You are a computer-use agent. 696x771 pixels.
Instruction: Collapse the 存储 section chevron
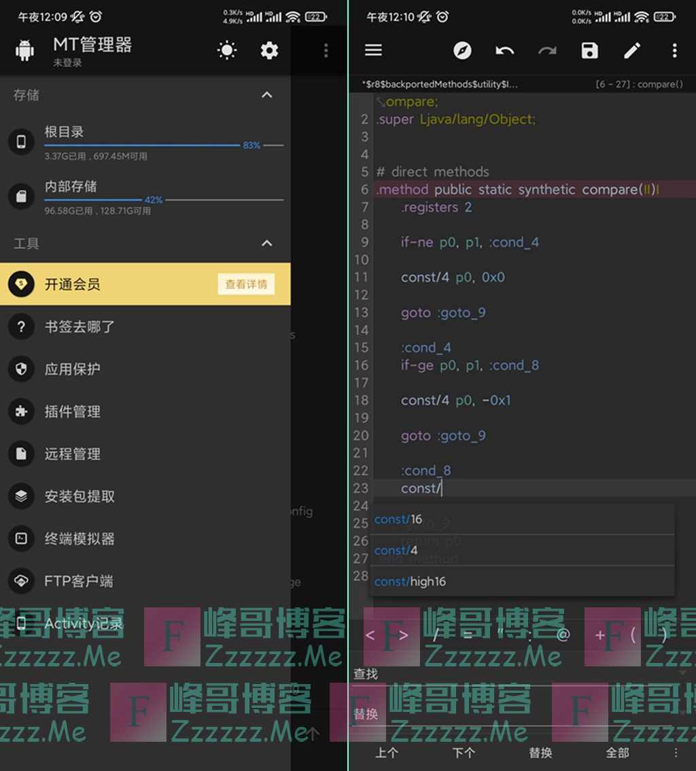click(x=266, y=95)
